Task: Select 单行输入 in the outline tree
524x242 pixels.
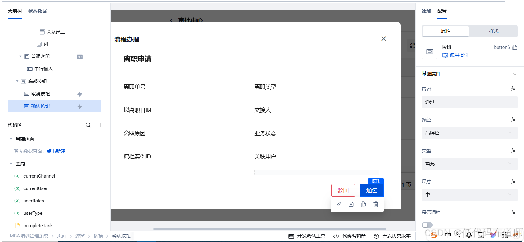Action: [x=43, y=69]
